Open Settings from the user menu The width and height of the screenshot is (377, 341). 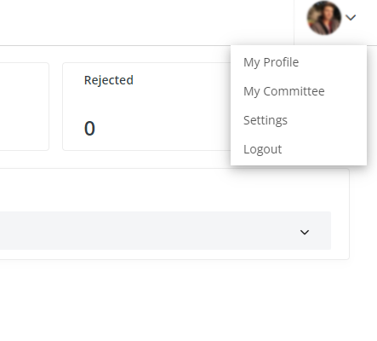266,120
